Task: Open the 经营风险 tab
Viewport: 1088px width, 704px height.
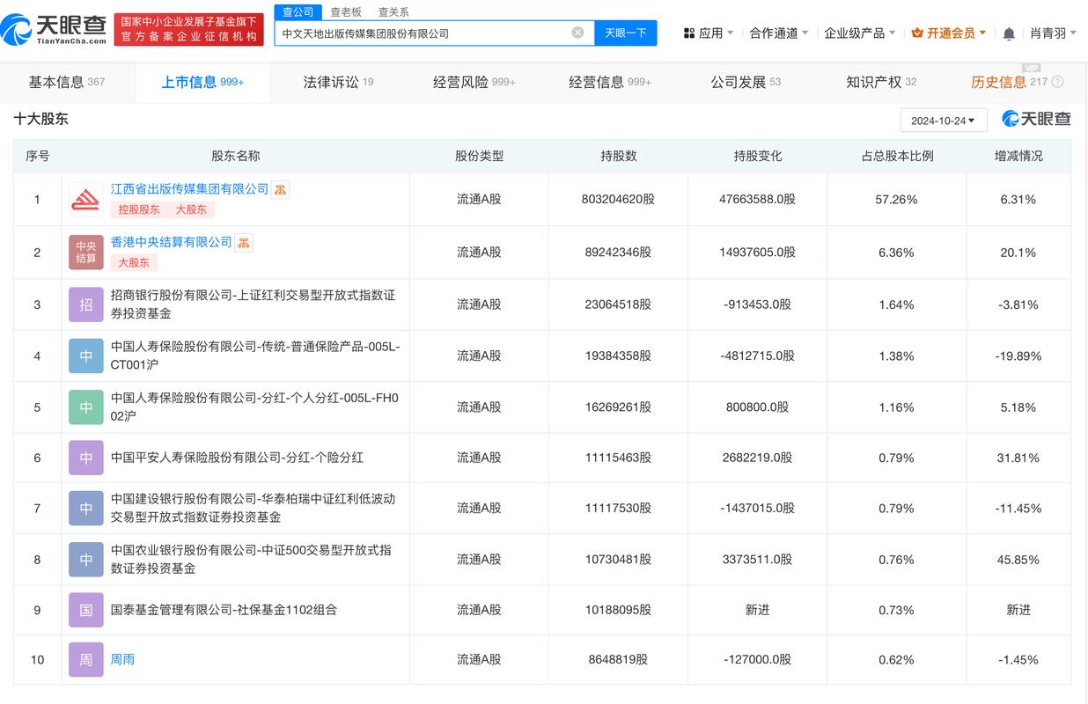Action: [474, 82]
